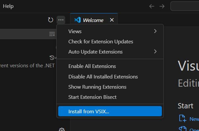Click the command center search box
199x131 pixels.
(185, 6)
